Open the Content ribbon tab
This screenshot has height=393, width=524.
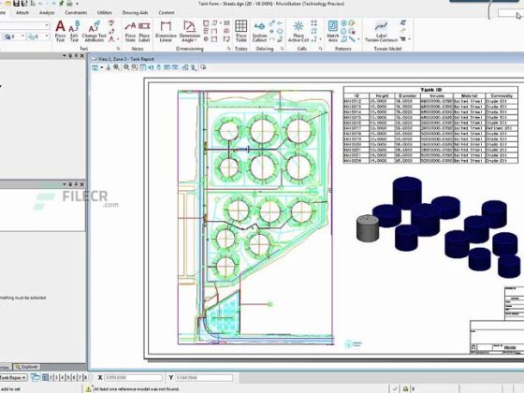pos(167,13)
